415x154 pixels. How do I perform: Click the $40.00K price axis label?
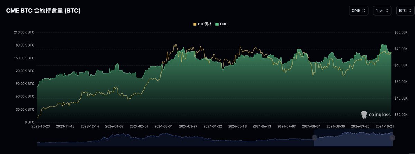(401, 98)
